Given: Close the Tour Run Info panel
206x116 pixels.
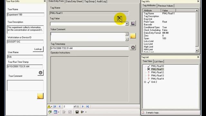Looking at the screenshot, I should pos(45,1).
